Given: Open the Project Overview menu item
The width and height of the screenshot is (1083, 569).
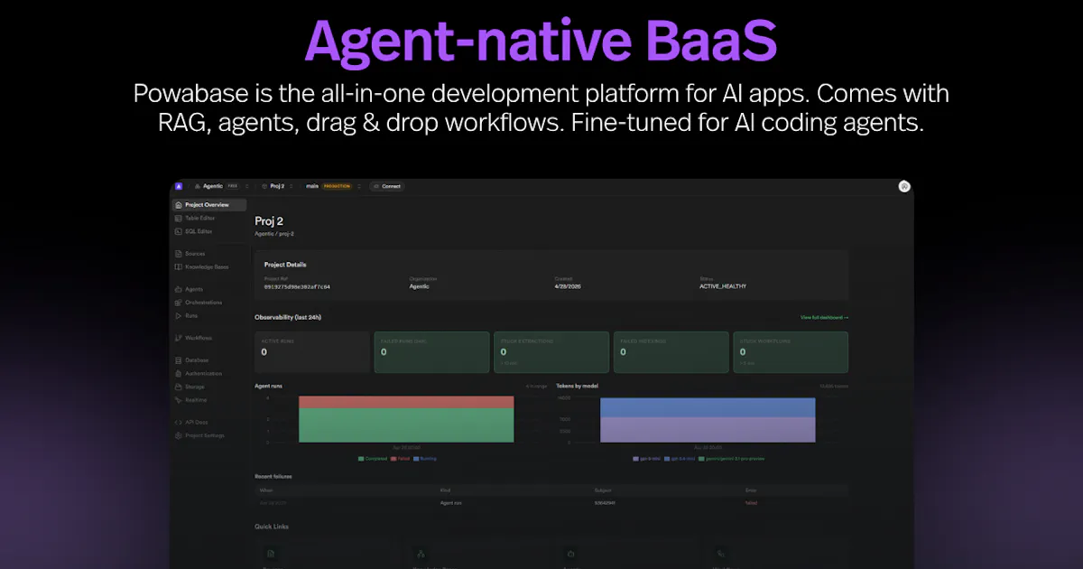Looking at the screenshot, I should [208, 205].
